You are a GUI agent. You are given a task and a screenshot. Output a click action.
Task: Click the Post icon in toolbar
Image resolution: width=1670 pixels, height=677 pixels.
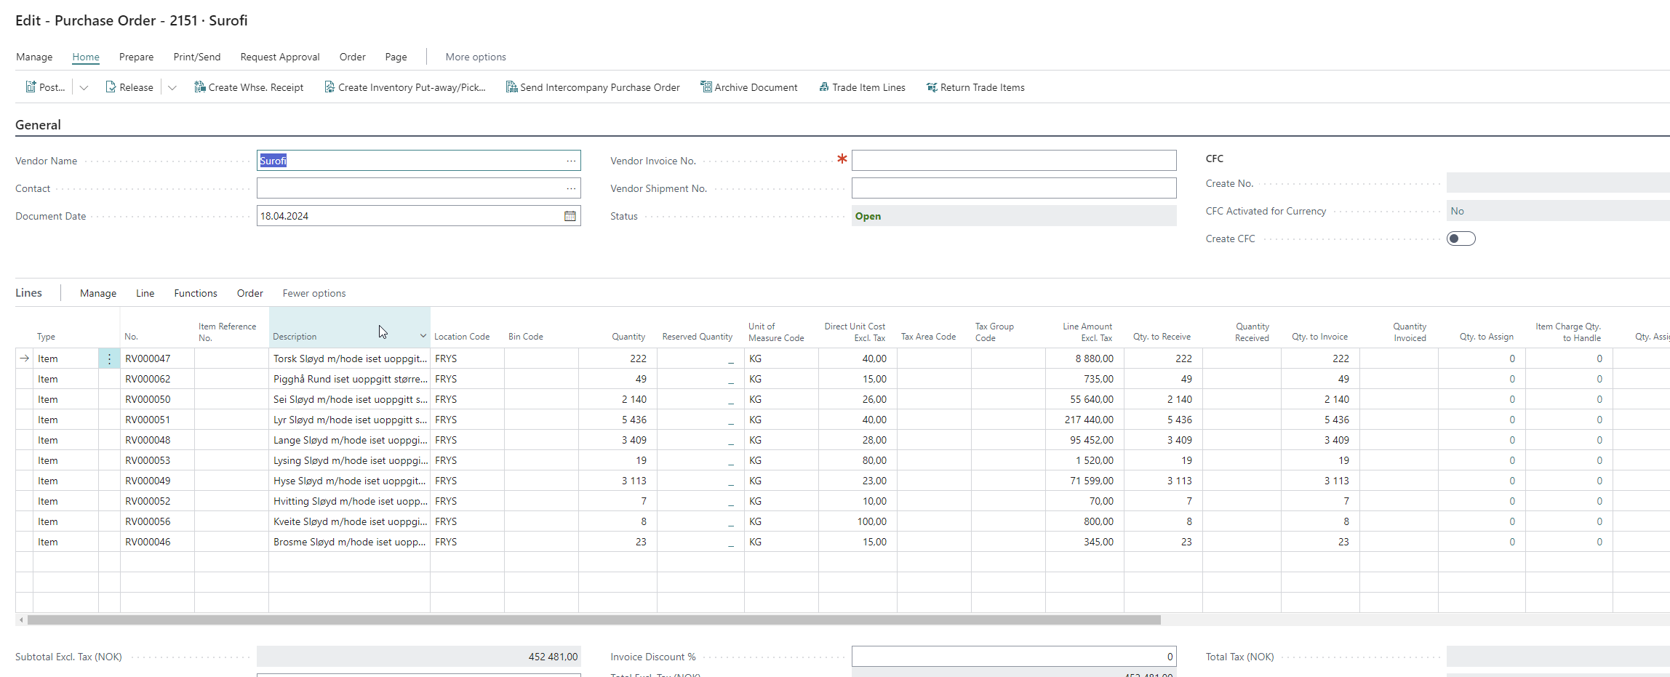(31, 87)
